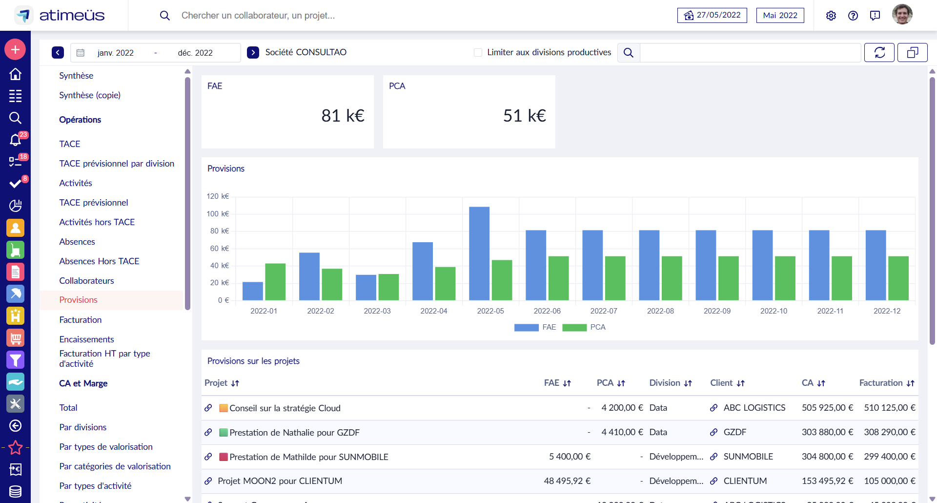Open TACE prévisionnel par division report
Viewport: 937px width, 503px height.
click(117, 164)
